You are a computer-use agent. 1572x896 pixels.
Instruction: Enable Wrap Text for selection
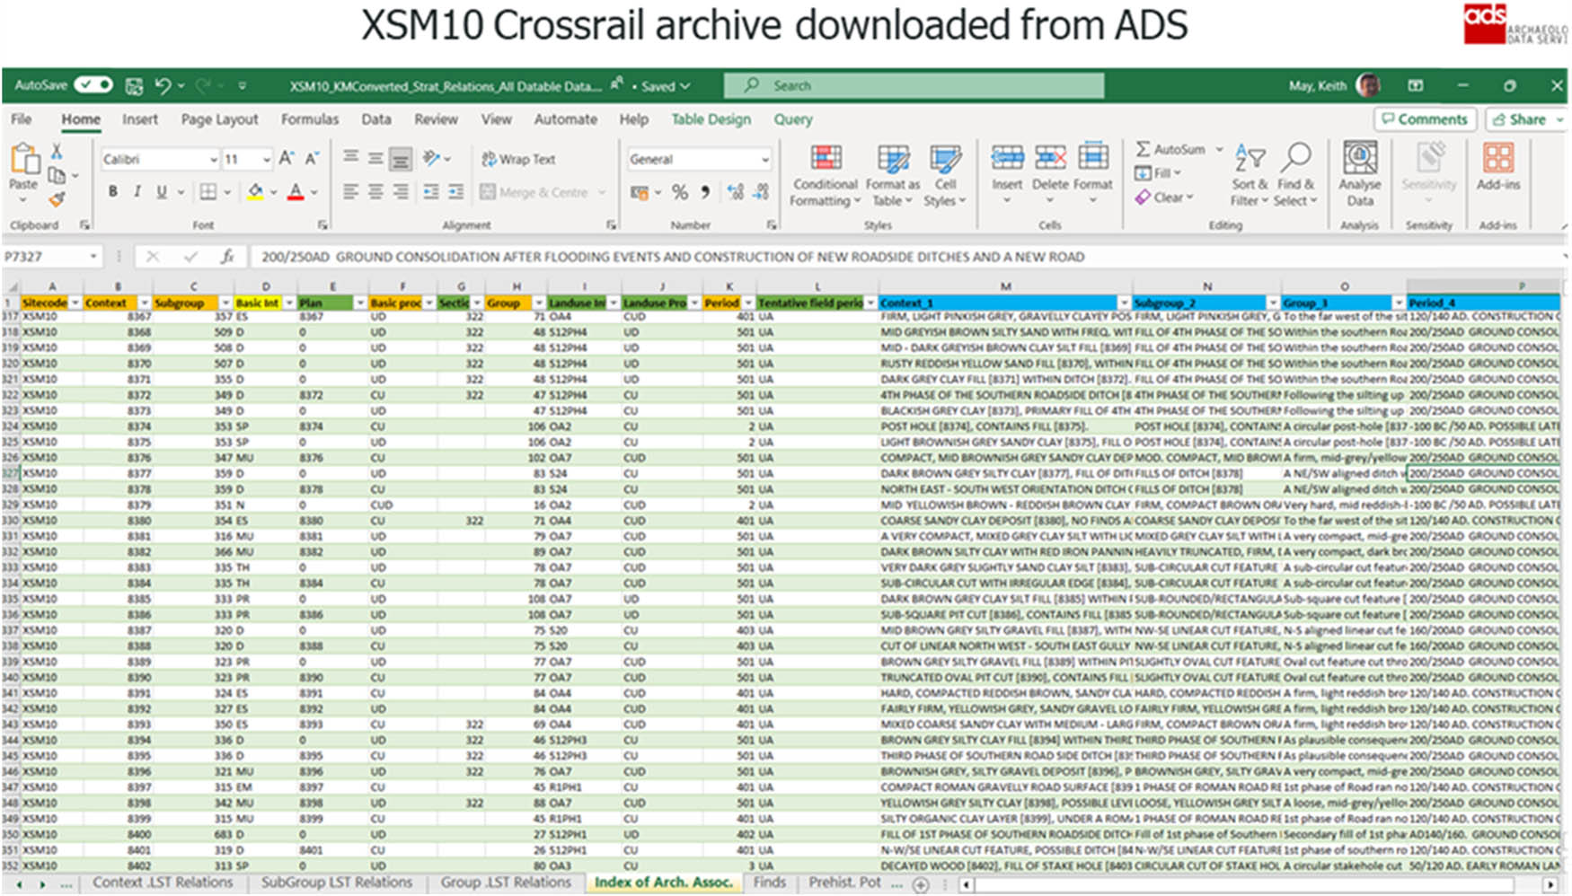coord(518,159)
